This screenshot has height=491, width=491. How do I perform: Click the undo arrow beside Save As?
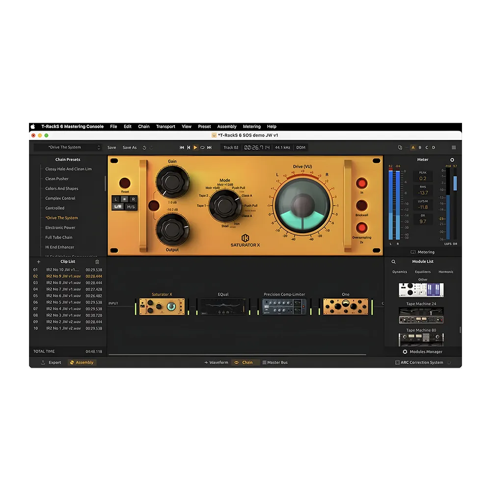pyautogui.click(x=144, y=147)
